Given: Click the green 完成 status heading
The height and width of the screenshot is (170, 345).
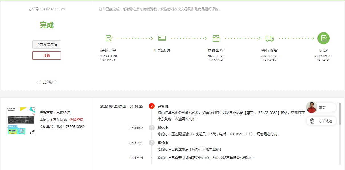Looking at the screenshot, I should (x=47, y=25).
